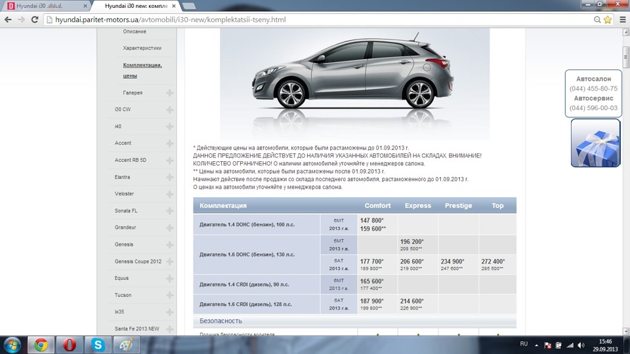This screenshot has height=354, width=630.
Task: Click the Top column header
Action: (x=497, y=205)
